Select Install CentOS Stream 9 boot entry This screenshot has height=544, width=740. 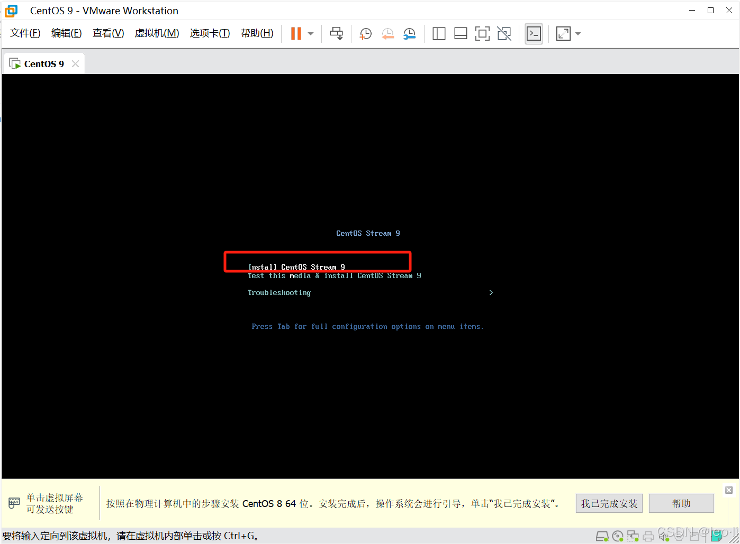click(296, 267)
